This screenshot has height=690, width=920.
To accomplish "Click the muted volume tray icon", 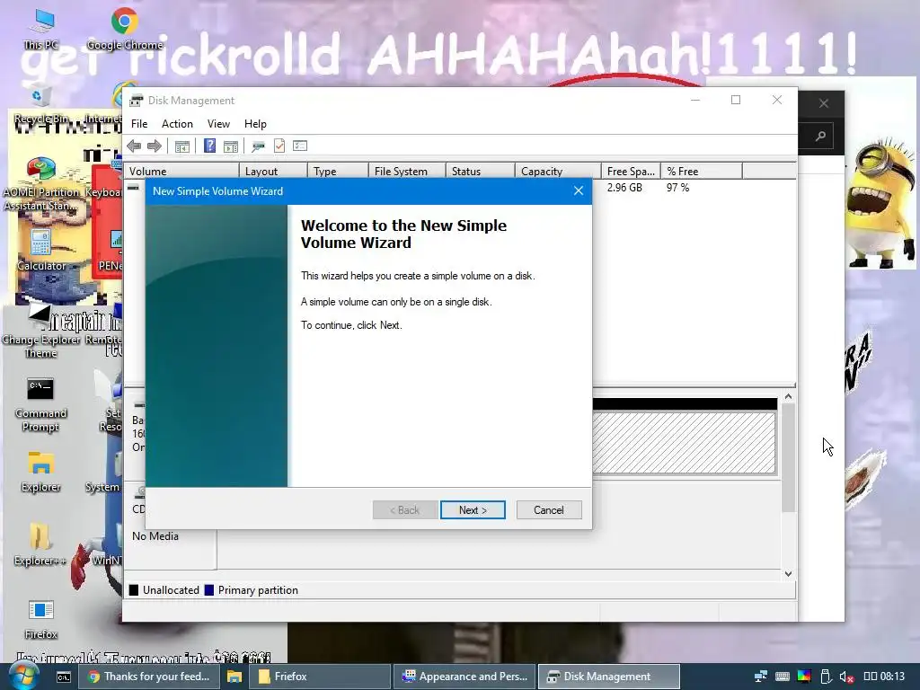I will (x=846, y=677).
